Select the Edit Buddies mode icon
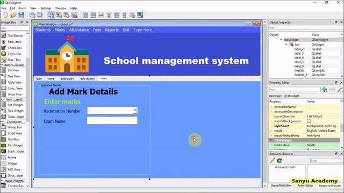 point(67,15)
